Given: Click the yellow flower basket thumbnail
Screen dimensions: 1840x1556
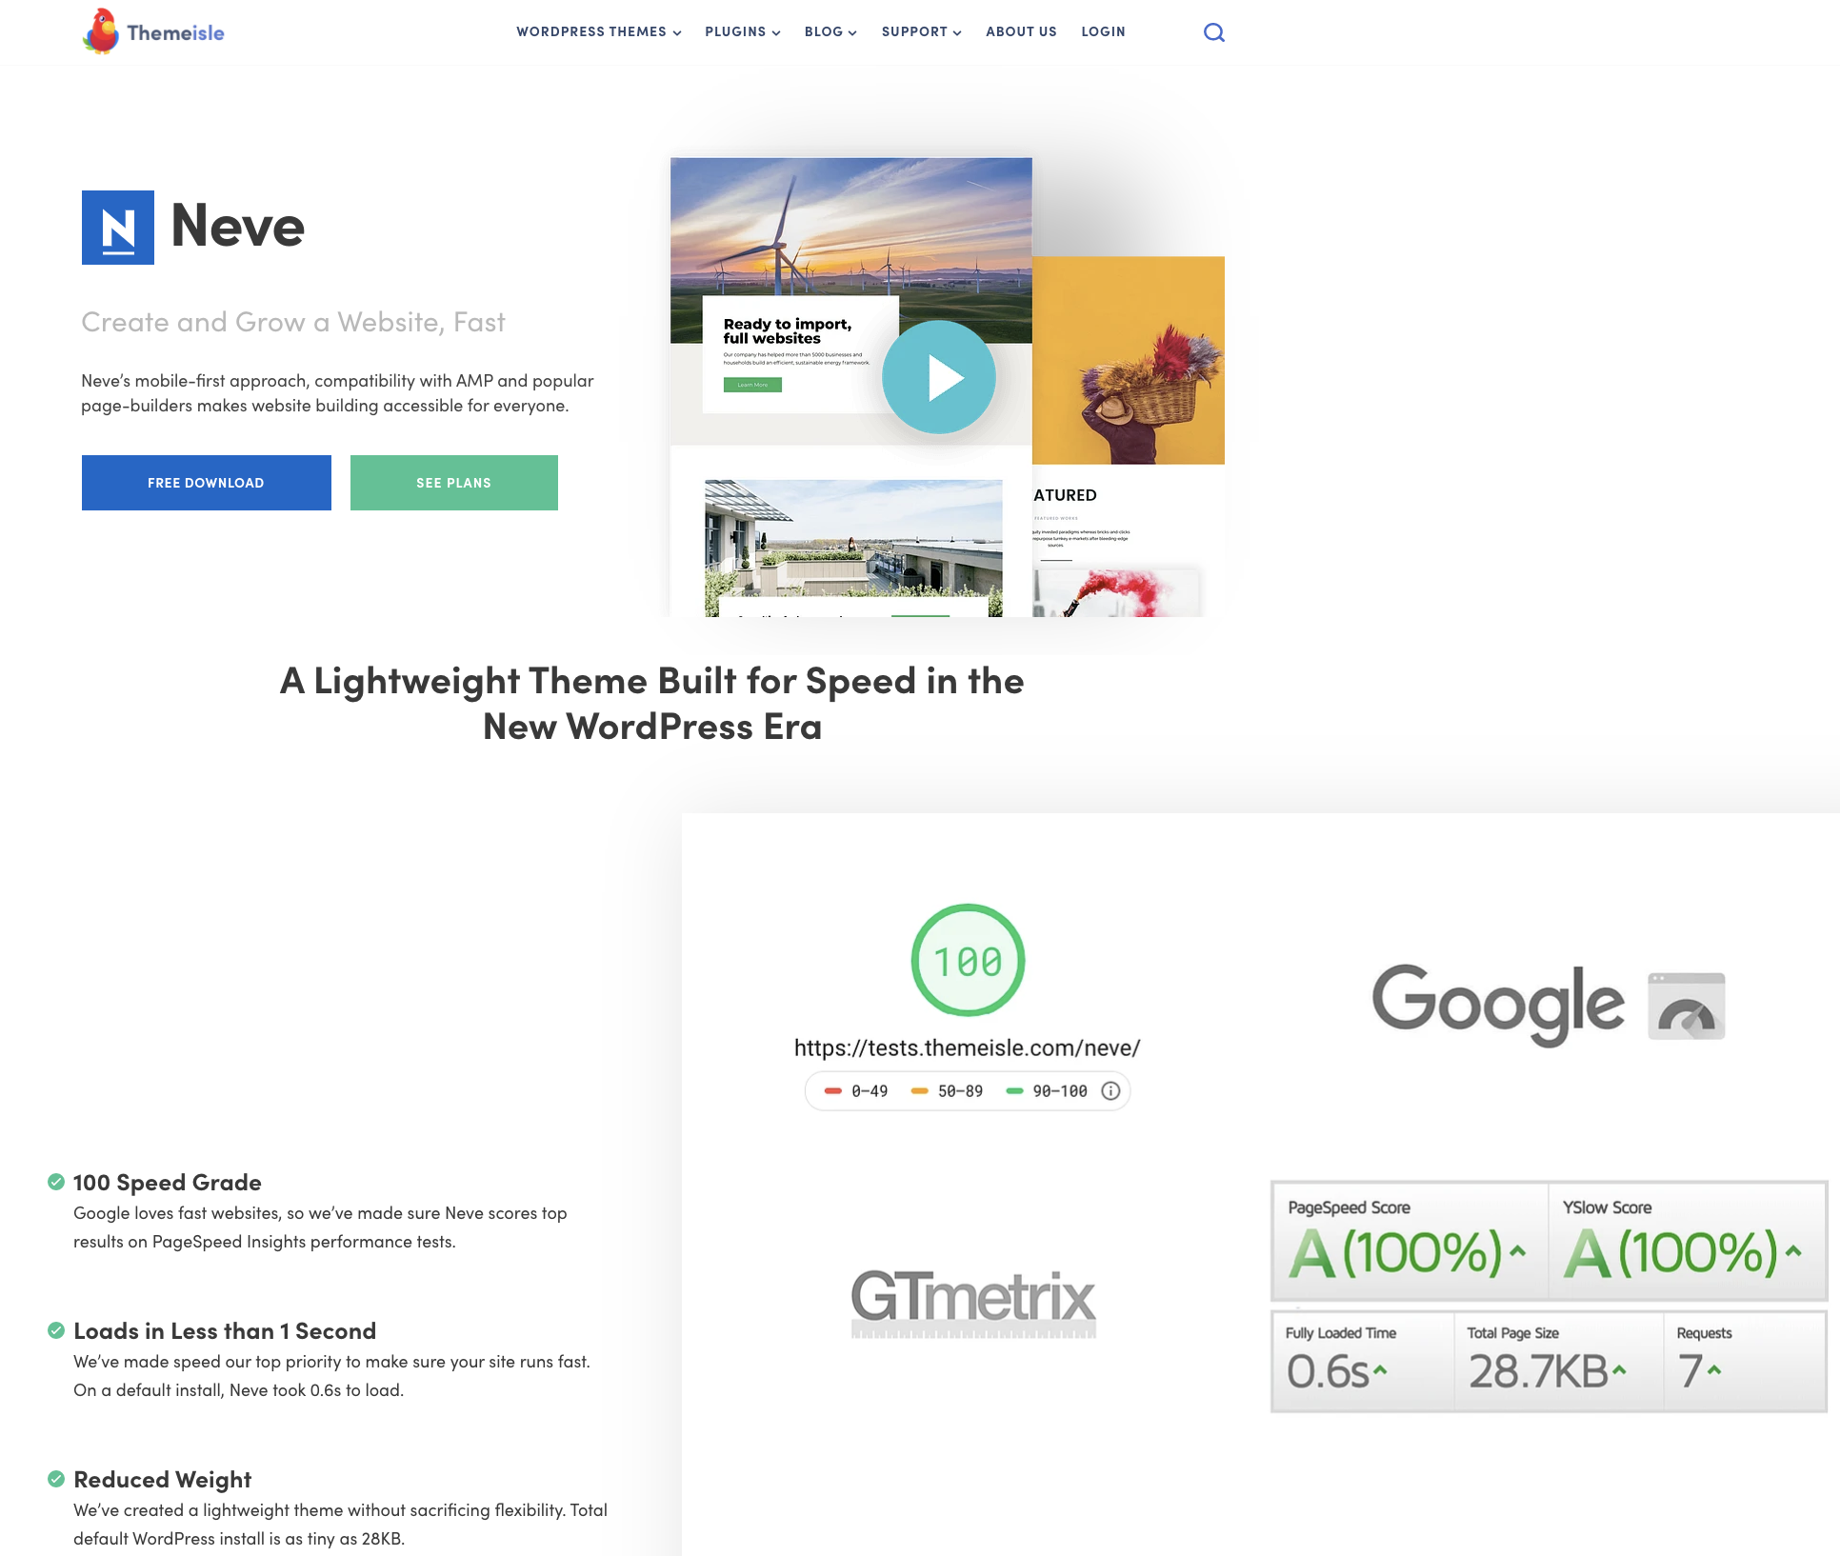Looking at the screenshot, I should [x=1129, y=360].
